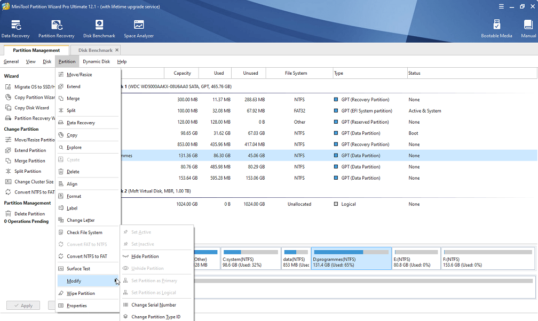Sort by the Capacity column header
This screenshot has width=538, height=321.
182,73
